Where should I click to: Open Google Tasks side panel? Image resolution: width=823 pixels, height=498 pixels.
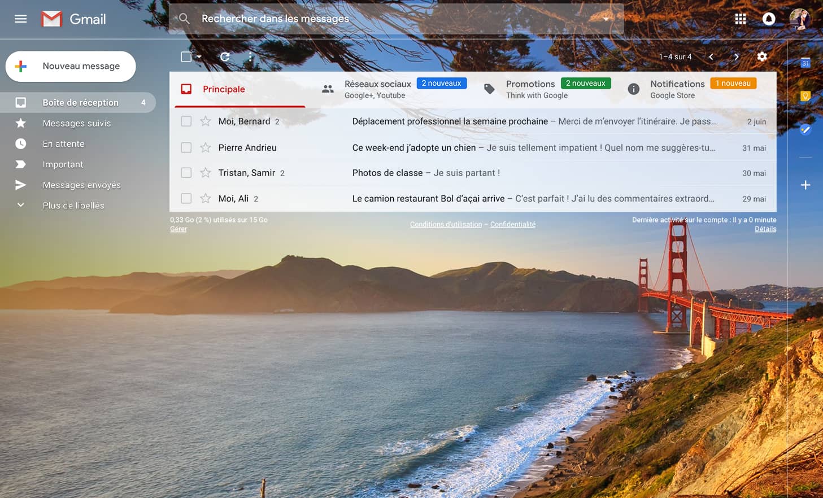[x=805, y=129]
